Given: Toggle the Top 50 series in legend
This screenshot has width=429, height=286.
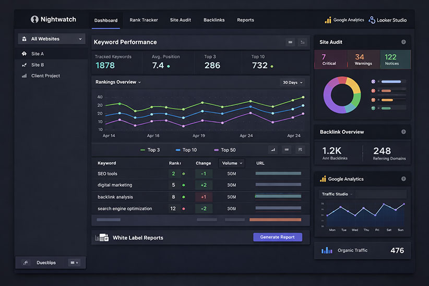Looking at the screenshot, I should 224,150.
